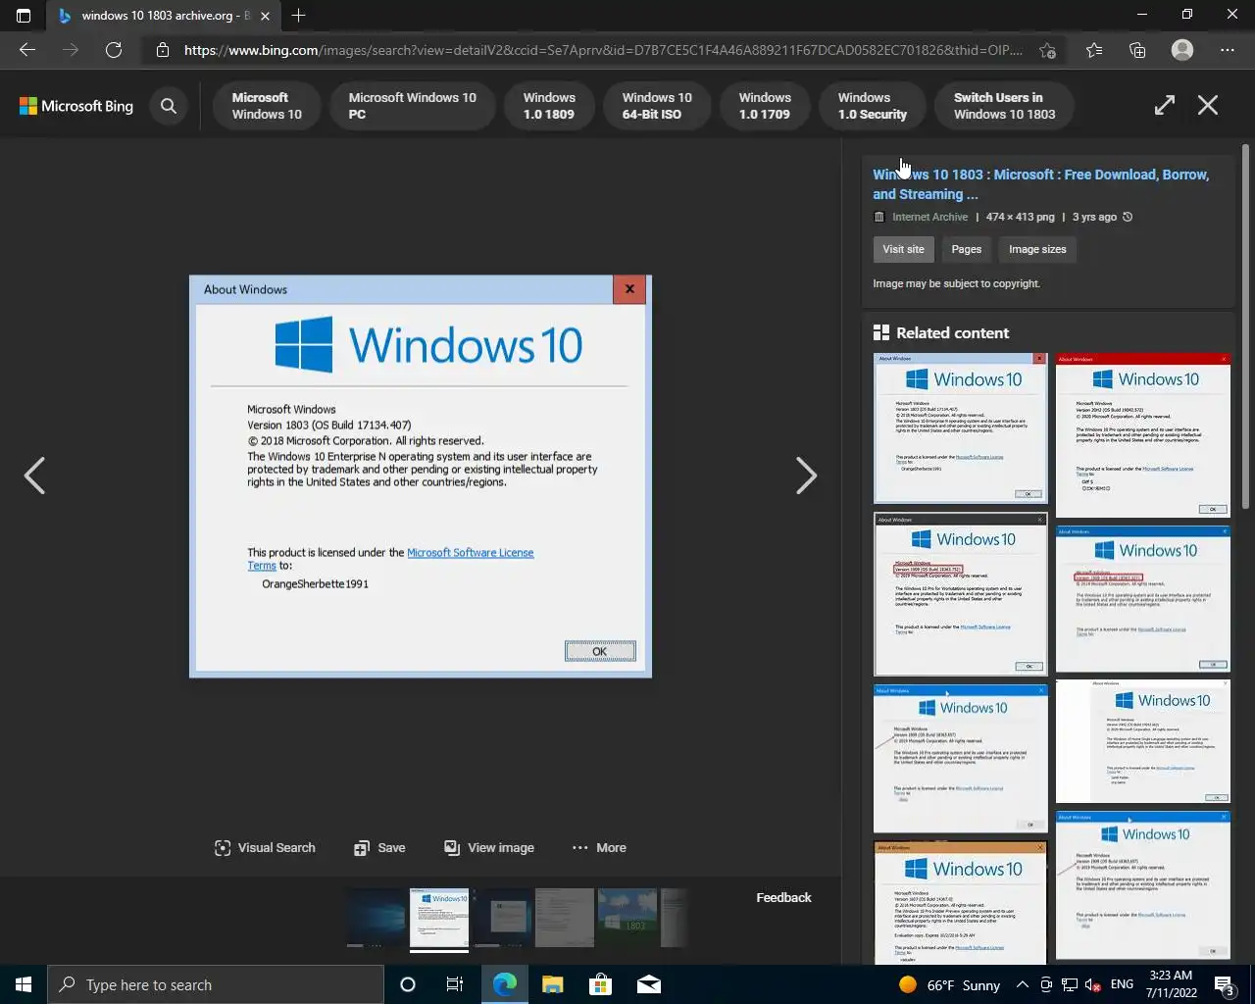Select the highlighted Windows 10 filmstrip thumbnail
The height and width of the screenshot is (1004, 1255).
439,918
